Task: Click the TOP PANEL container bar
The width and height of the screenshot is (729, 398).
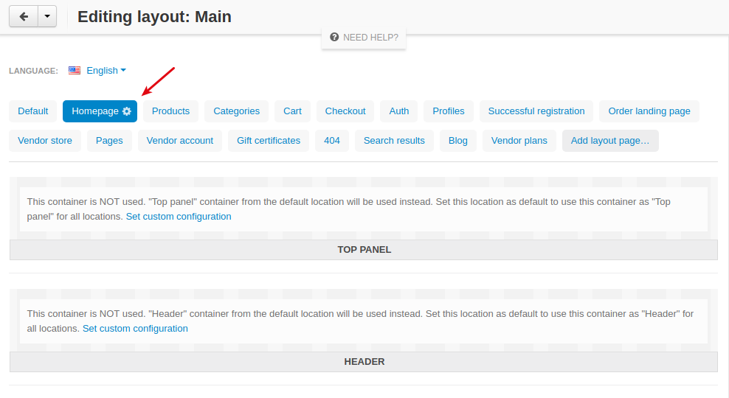Action: 364,250
